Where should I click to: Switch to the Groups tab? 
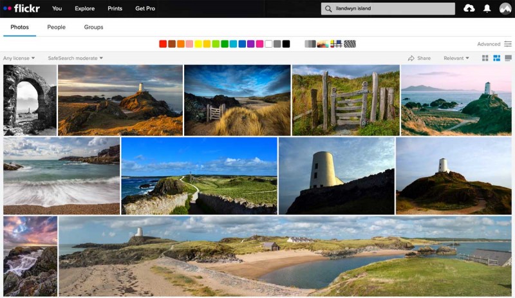coord(93,27)
